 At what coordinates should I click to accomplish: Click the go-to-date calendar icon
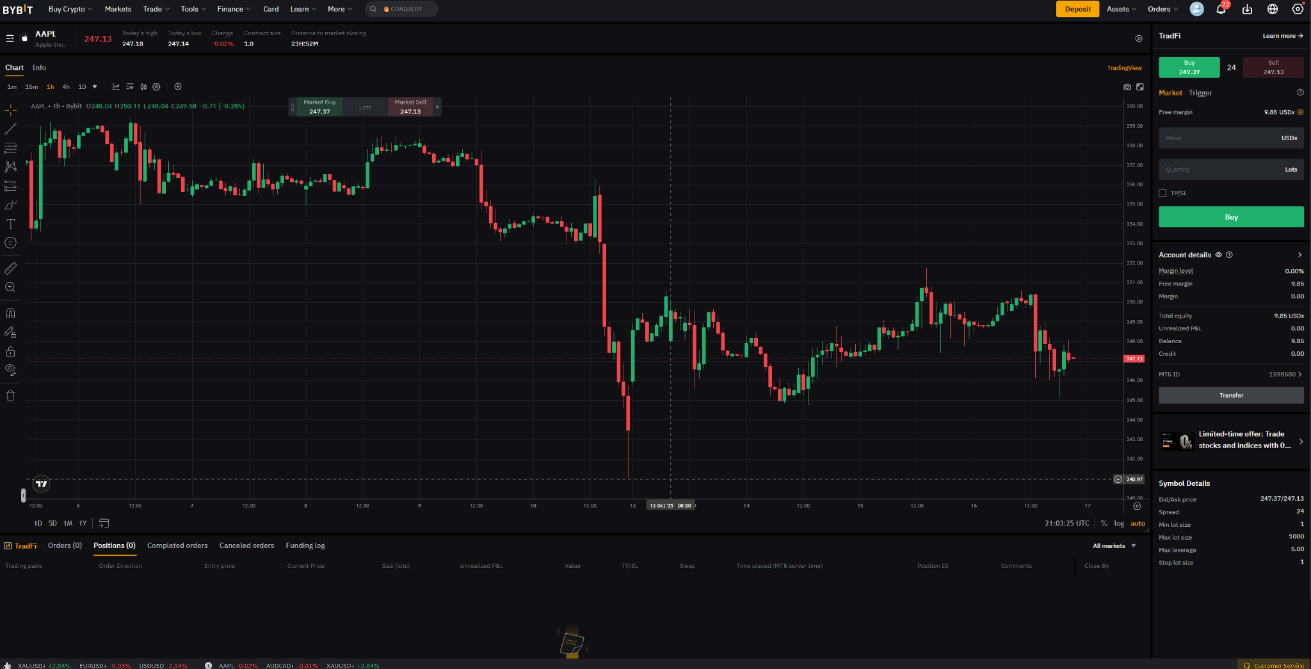pos(104,523)
